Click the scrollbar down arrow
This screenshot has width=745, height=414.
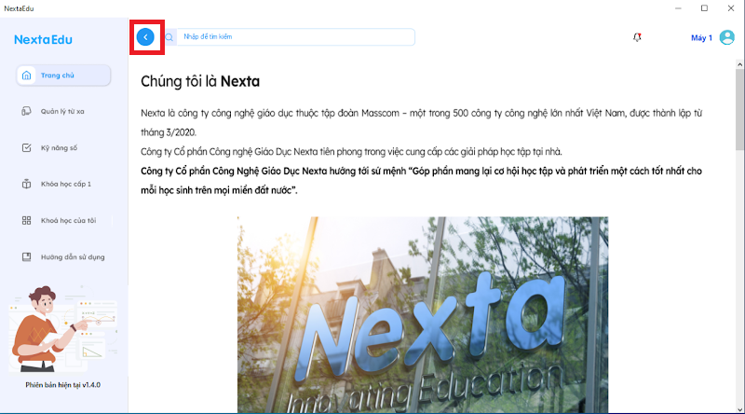(x=739, y=409)
